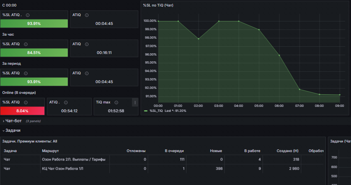Toggle the %SL_TiQ legend series
The image size is (351, 185).
tap(156, 111)
